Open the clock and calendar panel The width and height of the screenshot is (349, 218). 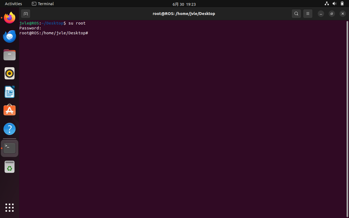pyautogui.click(x=184, y=4)
